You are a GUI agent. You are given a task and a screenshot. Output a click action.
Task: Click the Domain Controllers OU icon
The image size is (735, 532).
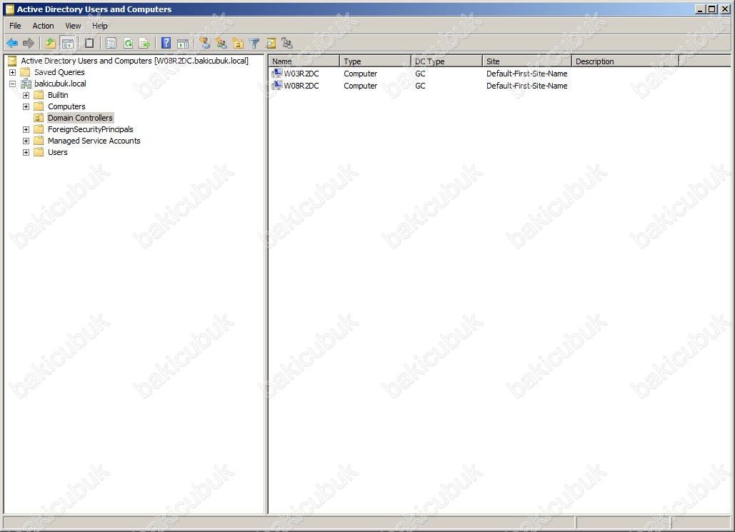[x=39, y=118]
